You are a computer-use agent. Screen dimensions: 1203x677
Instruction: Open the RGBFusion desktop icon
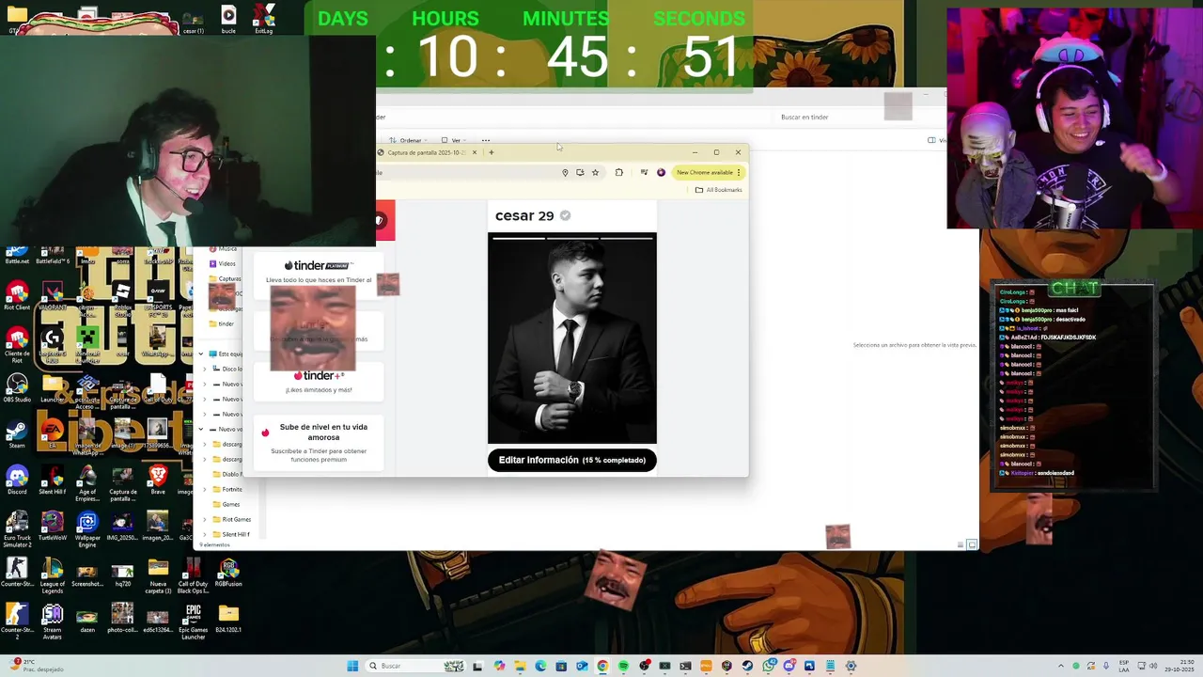pos(228,573)
